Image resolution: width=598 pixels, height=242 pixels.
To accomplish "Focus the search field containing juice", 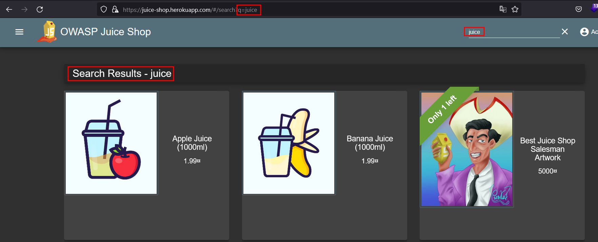I will coord(514,32).
